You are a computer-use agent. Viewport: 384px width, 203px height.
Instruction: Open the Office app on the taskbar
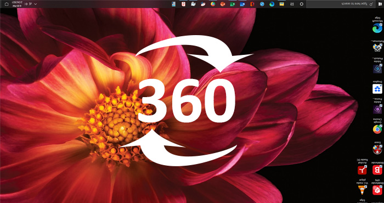[x=252, y=4]
